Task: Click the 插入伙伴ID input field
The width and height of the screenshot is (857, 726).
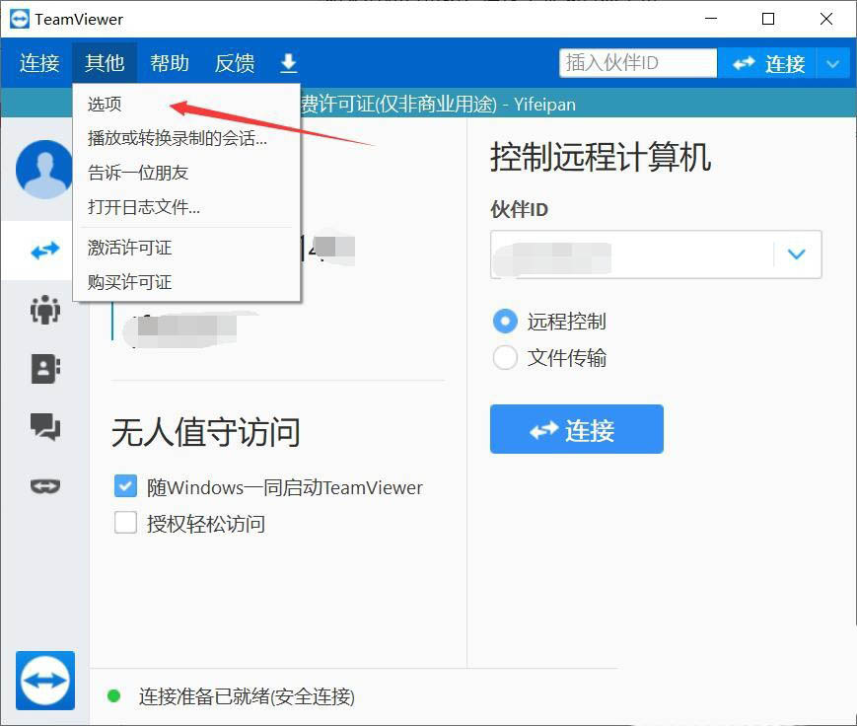Action: tap(638, 63)
